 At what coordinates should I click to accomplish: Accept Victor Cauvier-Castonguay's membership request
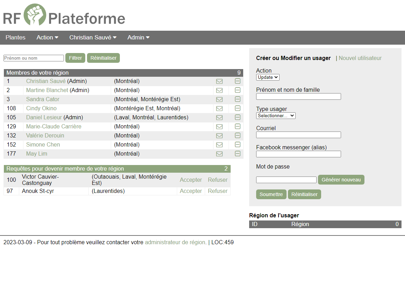point(191,180)
